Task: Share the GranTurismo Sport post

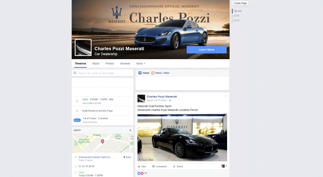Action: tap(178, 167)
